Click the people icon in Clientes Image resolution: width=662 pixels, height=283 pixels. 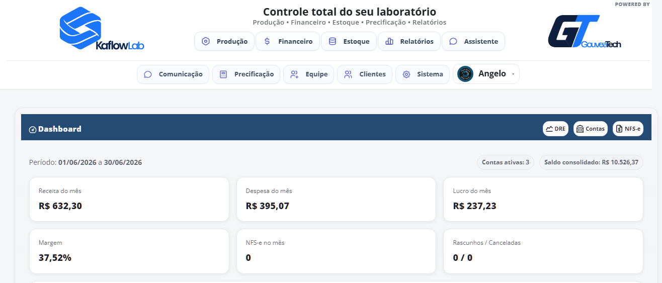pyautogui.click(x=348, y=74)
